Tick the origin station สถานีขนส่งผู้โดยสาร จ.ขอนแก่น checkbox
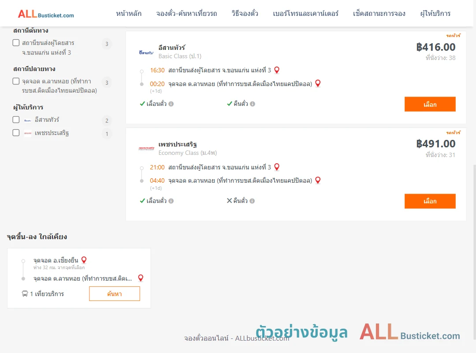 (x=16, y=43)
